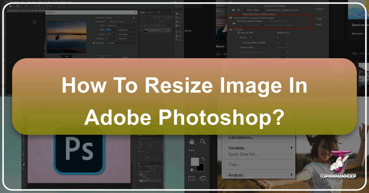Enable the Save as JPEG checkbox
The image size is (369, 193).
pyautogui.click(x=239, y=32)
